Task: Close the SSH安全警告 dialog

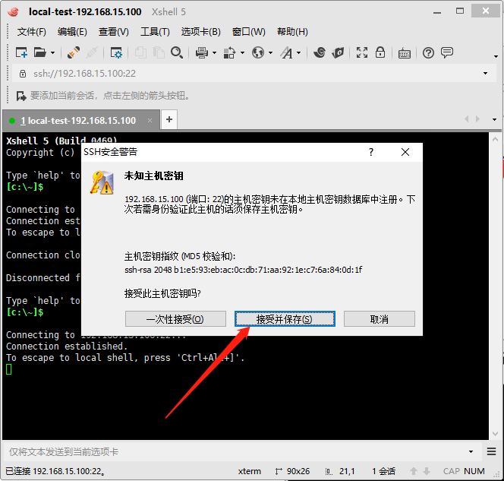Action: (x=405, y=152)
